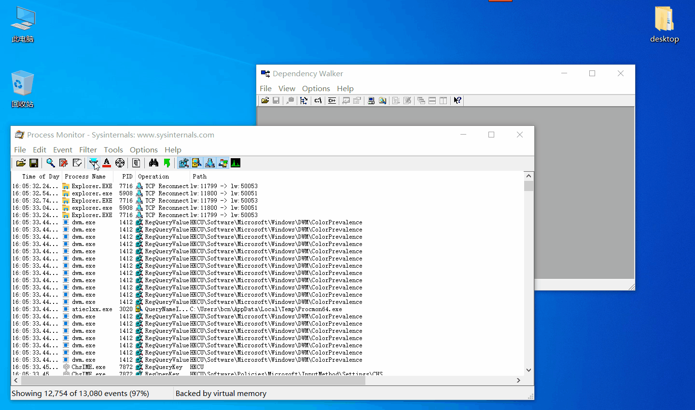Click the RegQueryKey operation cell
The height and width of the screenshot is (410, 695).
(164, 367)
